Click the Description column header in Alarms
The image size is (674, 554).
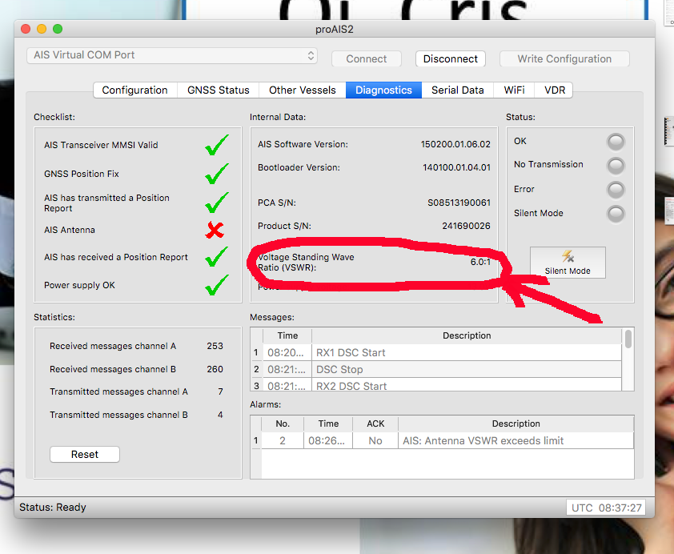pos(516,424)
